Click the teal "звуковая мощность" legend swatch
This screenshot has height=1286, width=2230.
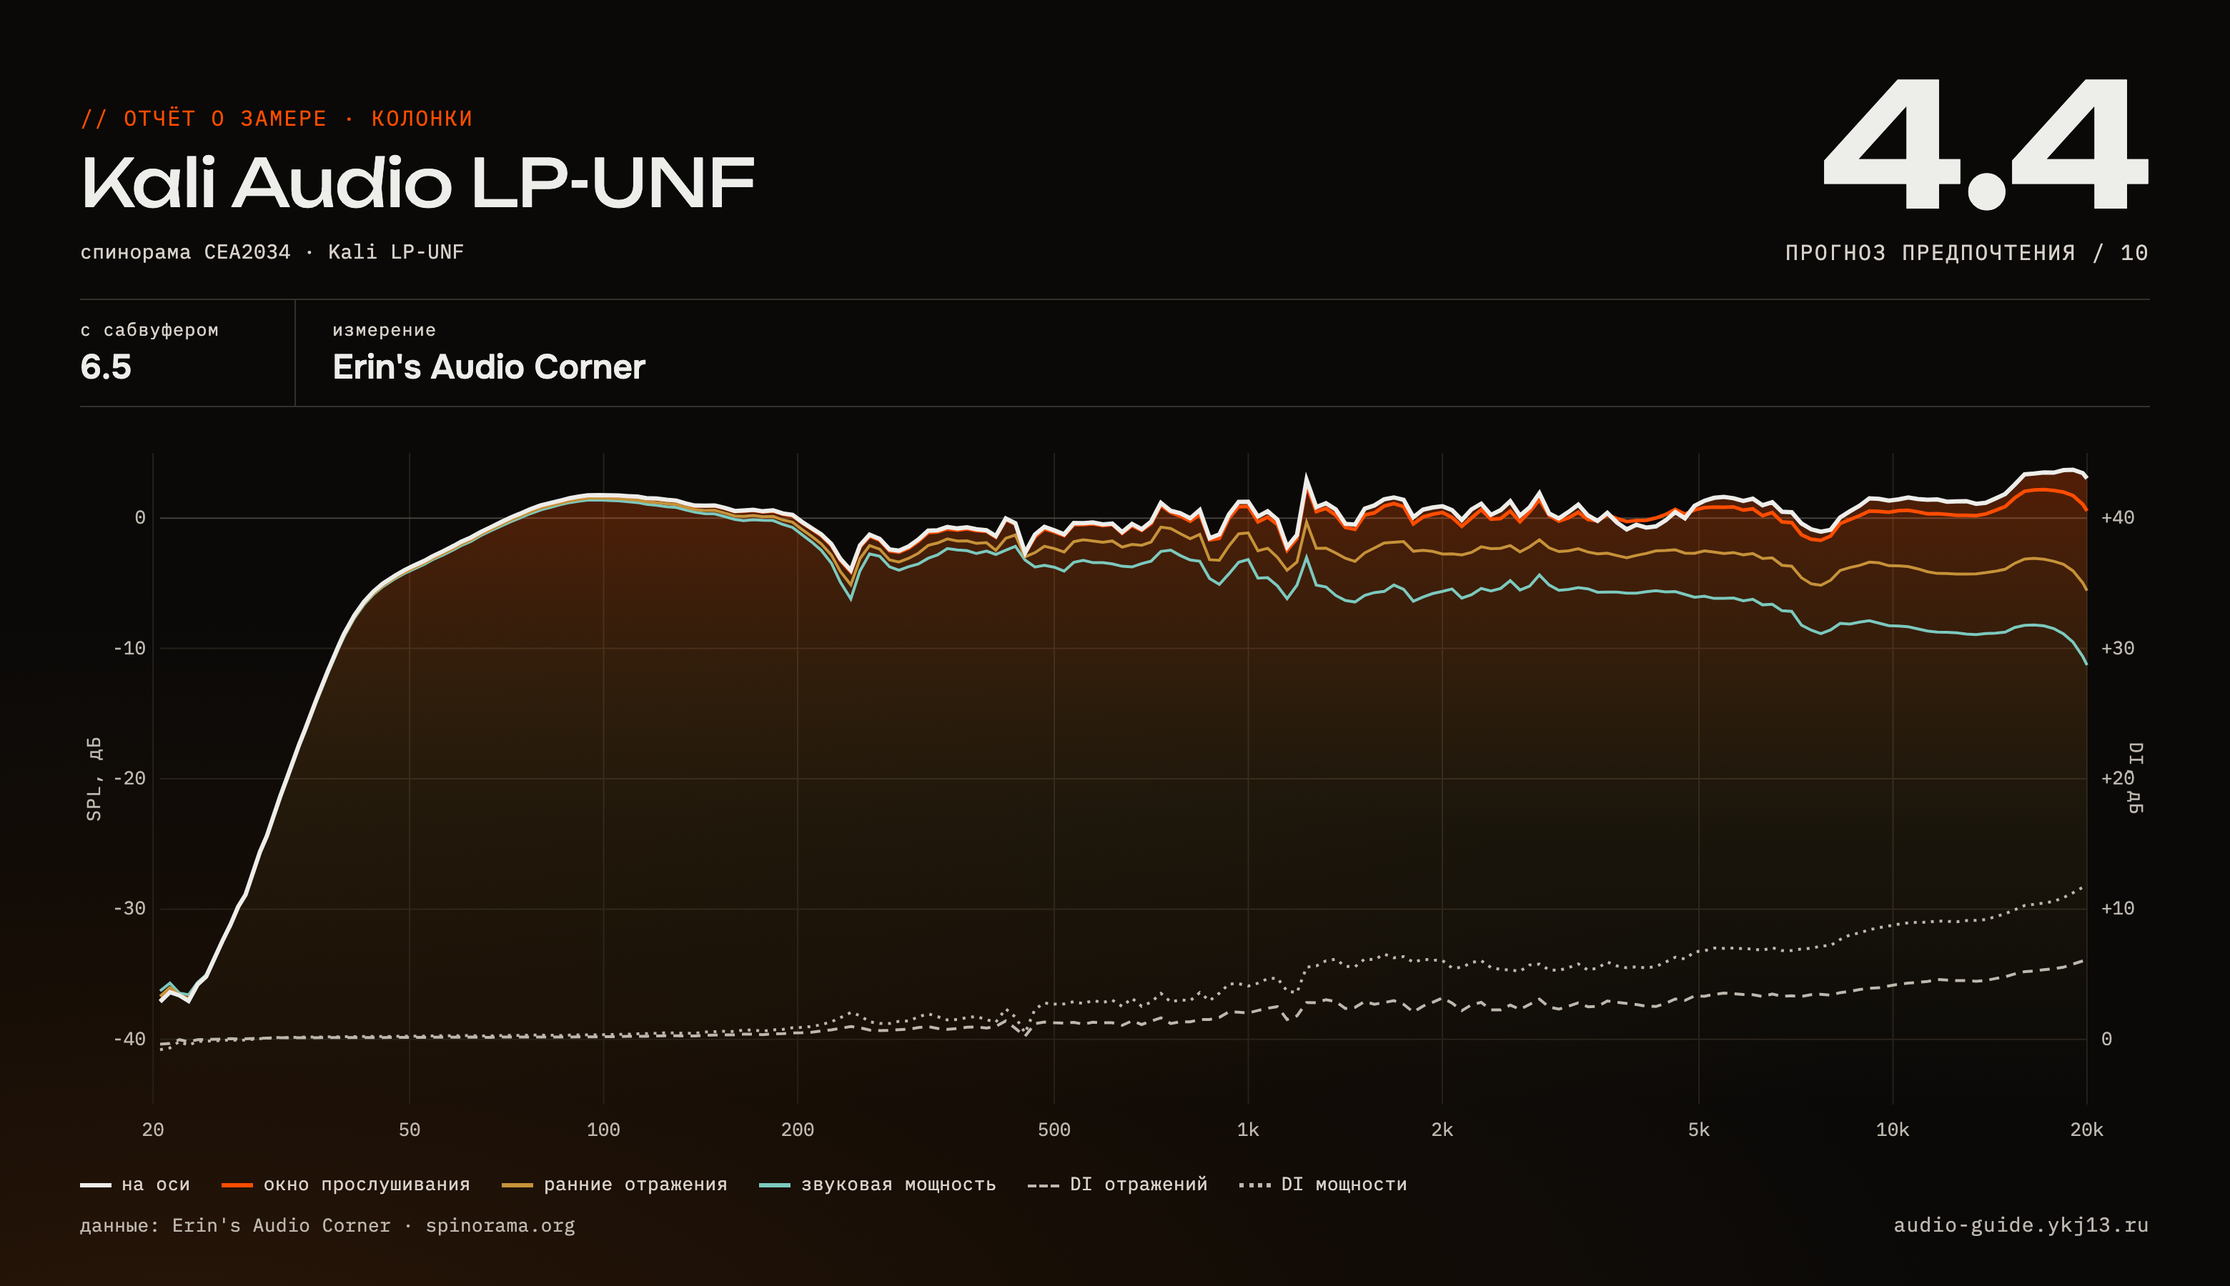774,1185
